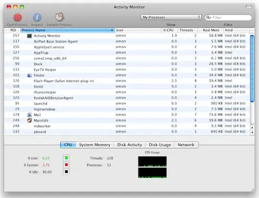Switch to the CPU tab
Screen dimensions: 259x198
(68, 145)
